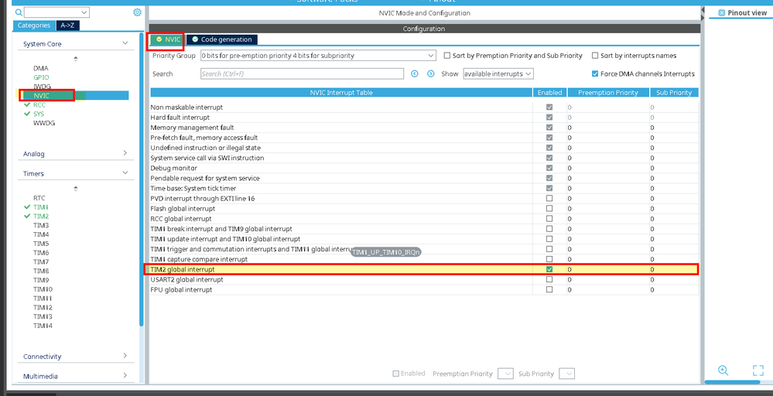This screenshot has height=396, width=773.
Task: Select TIM1 update interrupt and TIM10 row
Action: coord(424,239)
